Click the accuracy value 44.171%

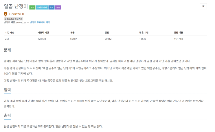point(178,39)
